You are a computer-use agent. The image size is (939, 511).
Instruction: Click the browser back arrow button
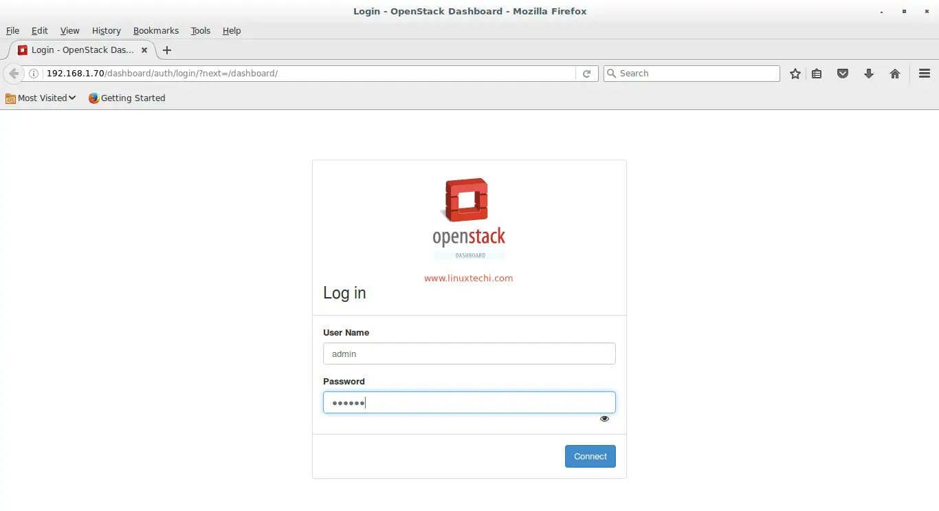(13, 74)
